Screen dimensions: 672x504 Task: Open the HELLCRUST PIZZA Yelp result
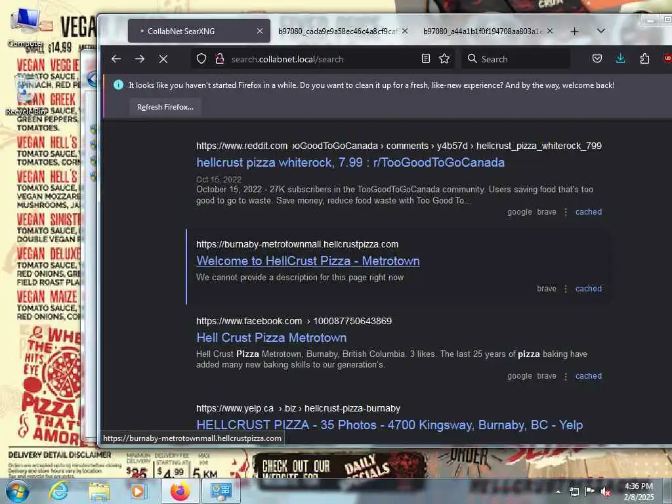coord(389,425)
